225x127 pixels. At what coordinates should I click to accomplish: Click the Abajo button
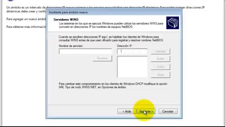click(160, 75)
